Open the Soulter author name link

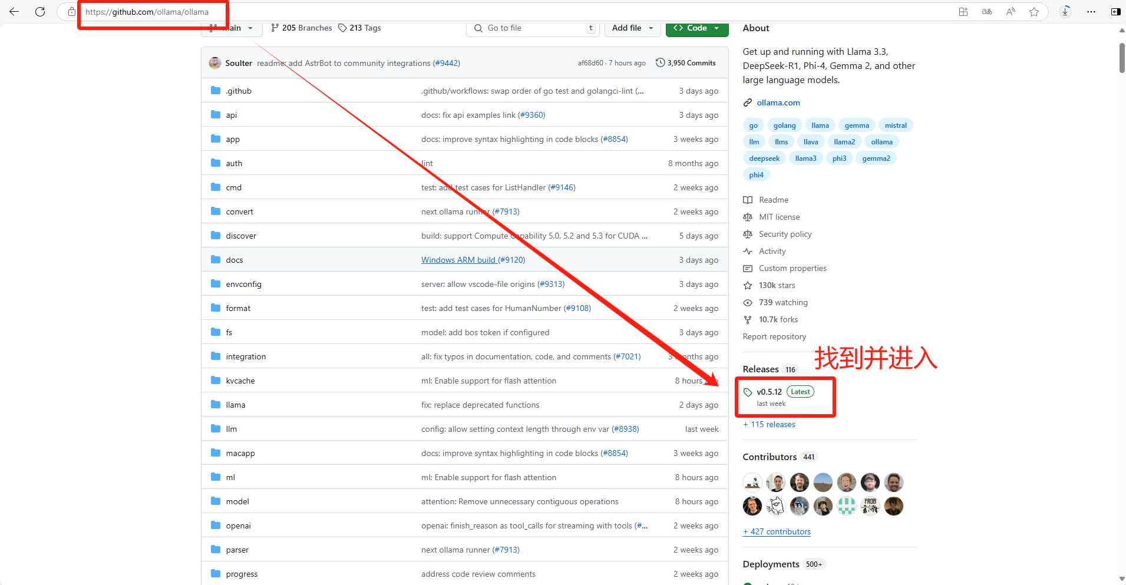[x=239, y=63]
